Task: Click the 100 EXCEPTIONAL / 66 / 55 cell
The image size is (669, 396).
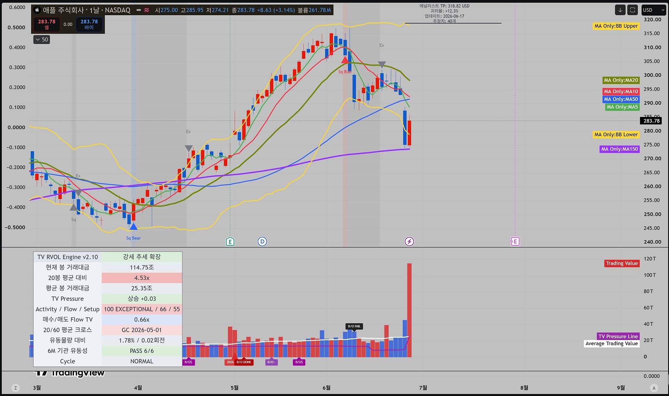Action: pos(142,309)
